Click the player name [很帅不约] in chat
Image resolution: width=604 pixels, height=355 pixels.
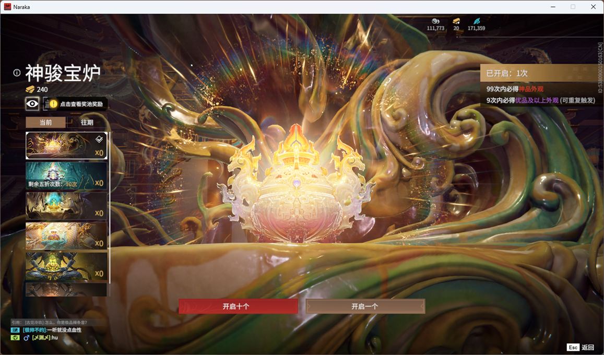34,330
